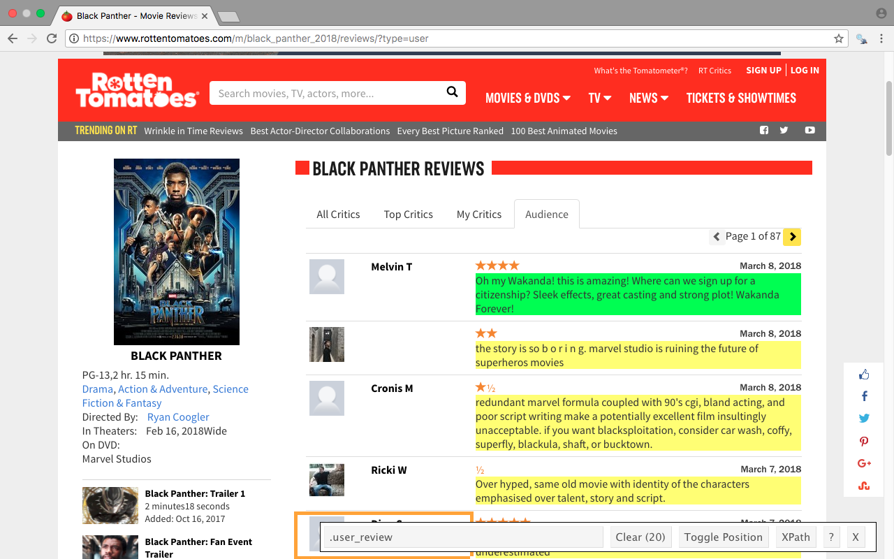
Task: Click Cronis M reviewer name
Action: (x=392, y=389)
